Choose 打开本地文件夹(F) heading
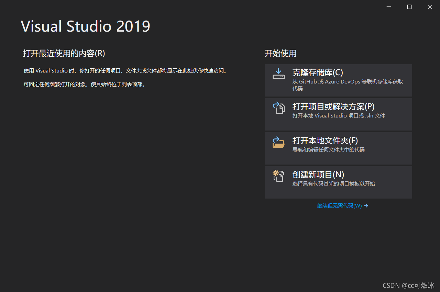The width and height of the screenshot is (440, 292). tap(325, 141)
